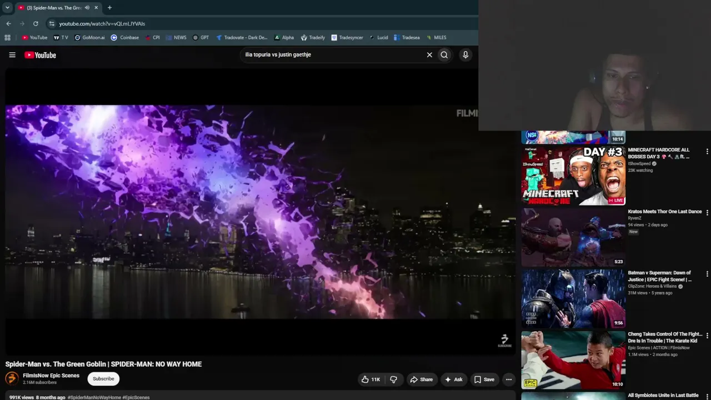Screen dimensions: 711x400
Task: Open the Alpha bookmark
Action: click(284, 38)
